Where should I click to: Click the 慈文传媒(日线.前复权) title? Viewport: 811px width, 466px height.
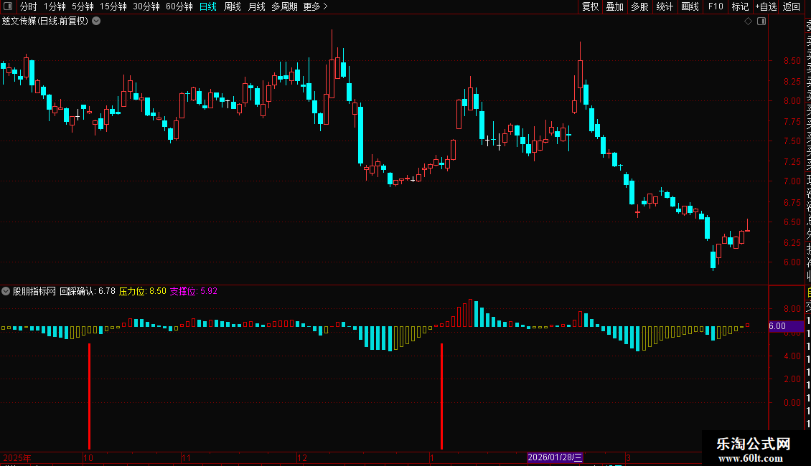(45, 22)
